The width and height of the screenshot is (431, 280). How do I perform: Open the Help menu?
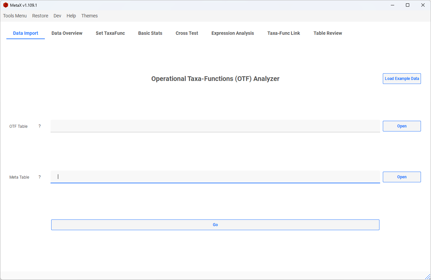coord(71,16)
